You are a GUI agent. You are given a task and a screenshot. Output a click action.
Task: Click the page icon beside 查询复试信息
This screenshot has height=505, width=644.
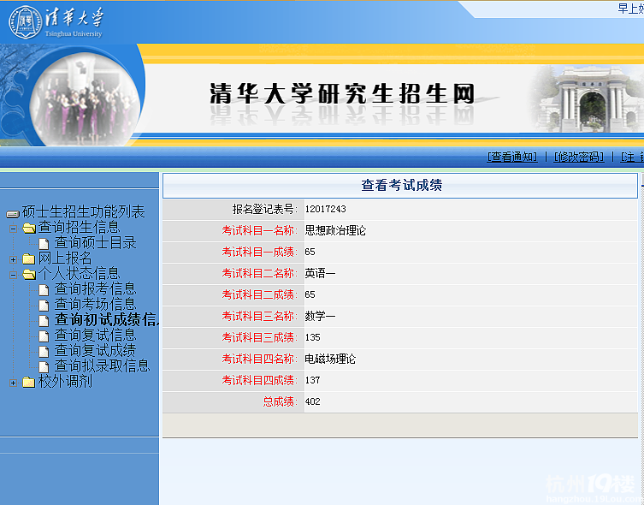pyautogui.click(x=44, y=336)
